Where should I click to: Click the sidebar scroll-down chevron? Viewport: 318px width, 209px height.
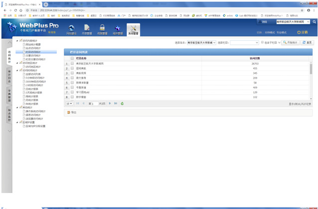[x=10, y=131]
